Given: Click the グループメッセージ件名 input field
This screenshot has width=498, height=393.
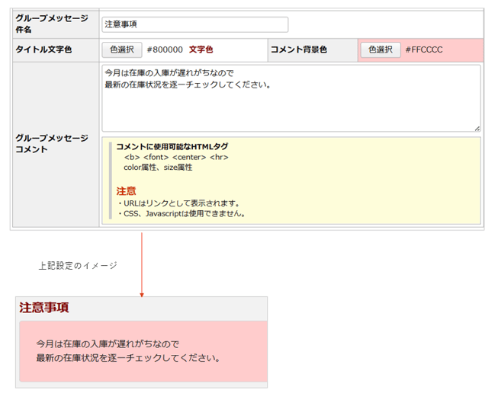Looking at the screenshot, I should (x=195, y=24).
